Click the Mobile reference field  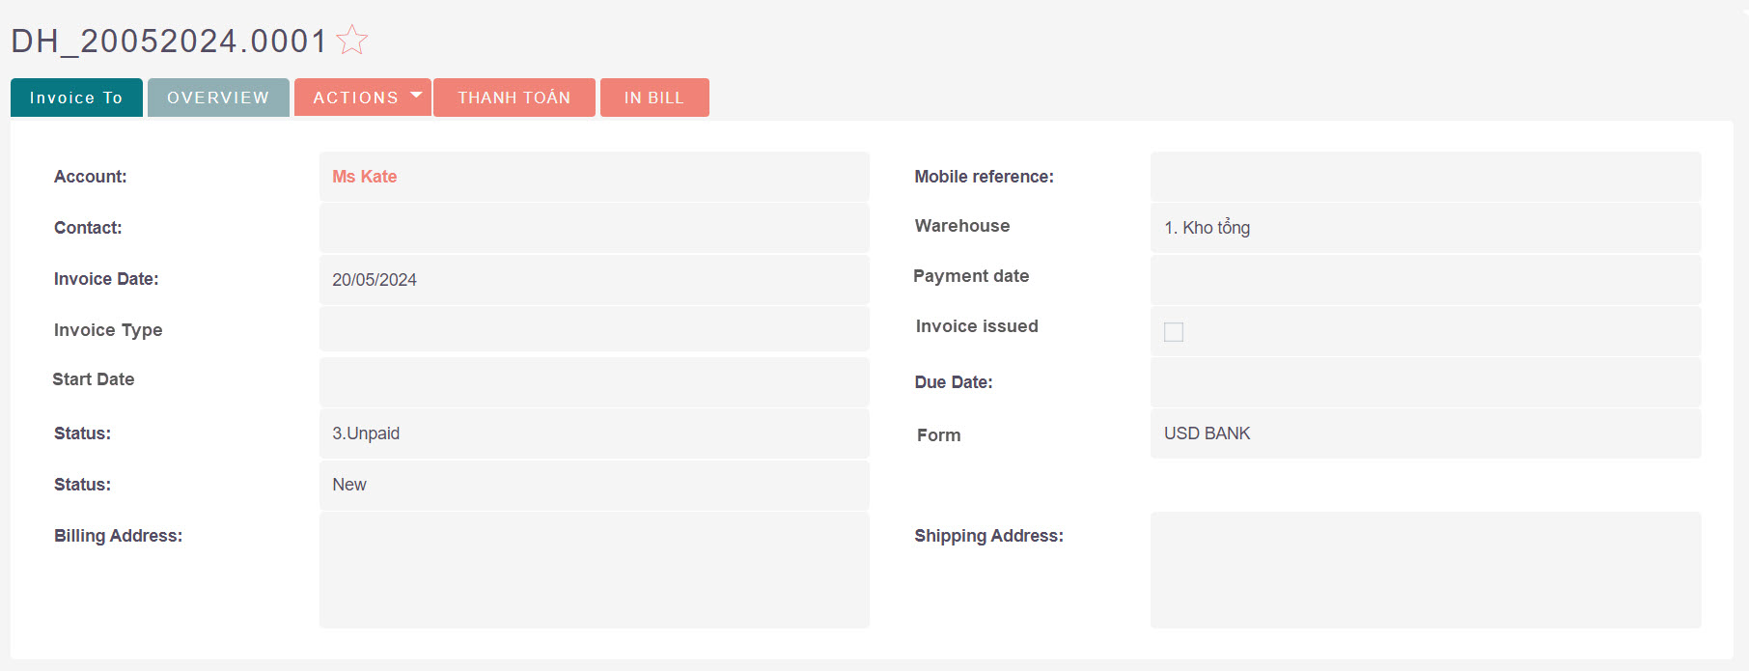click(x=1426, y=177)
